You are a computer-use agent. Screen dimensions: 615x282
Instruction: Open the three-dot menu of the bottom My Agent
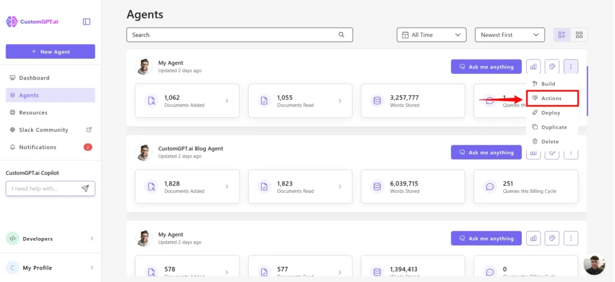[x=571, y=239]
